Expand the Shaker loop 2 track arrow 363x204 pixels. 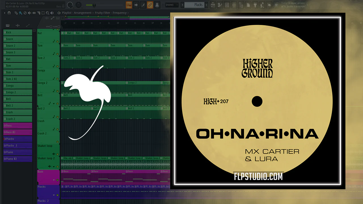(54, 167)
